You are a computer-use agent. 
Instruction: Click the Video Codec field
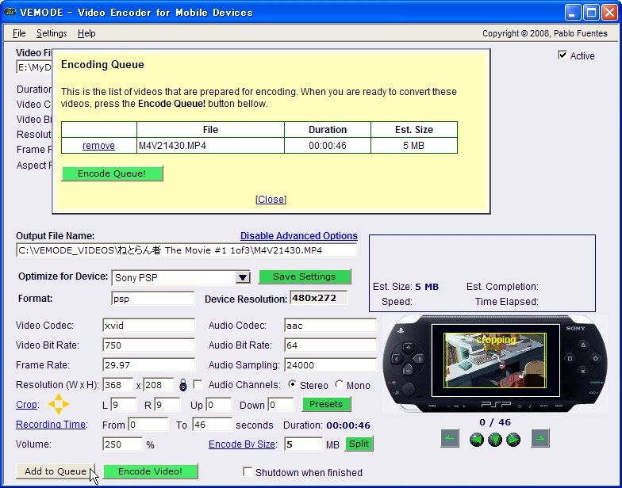tap(148, 325)
